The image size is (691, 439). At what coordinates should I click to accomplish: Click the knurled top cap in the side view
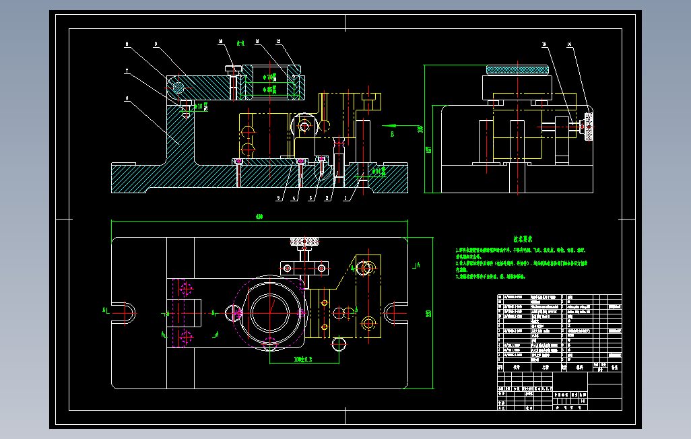517,69
